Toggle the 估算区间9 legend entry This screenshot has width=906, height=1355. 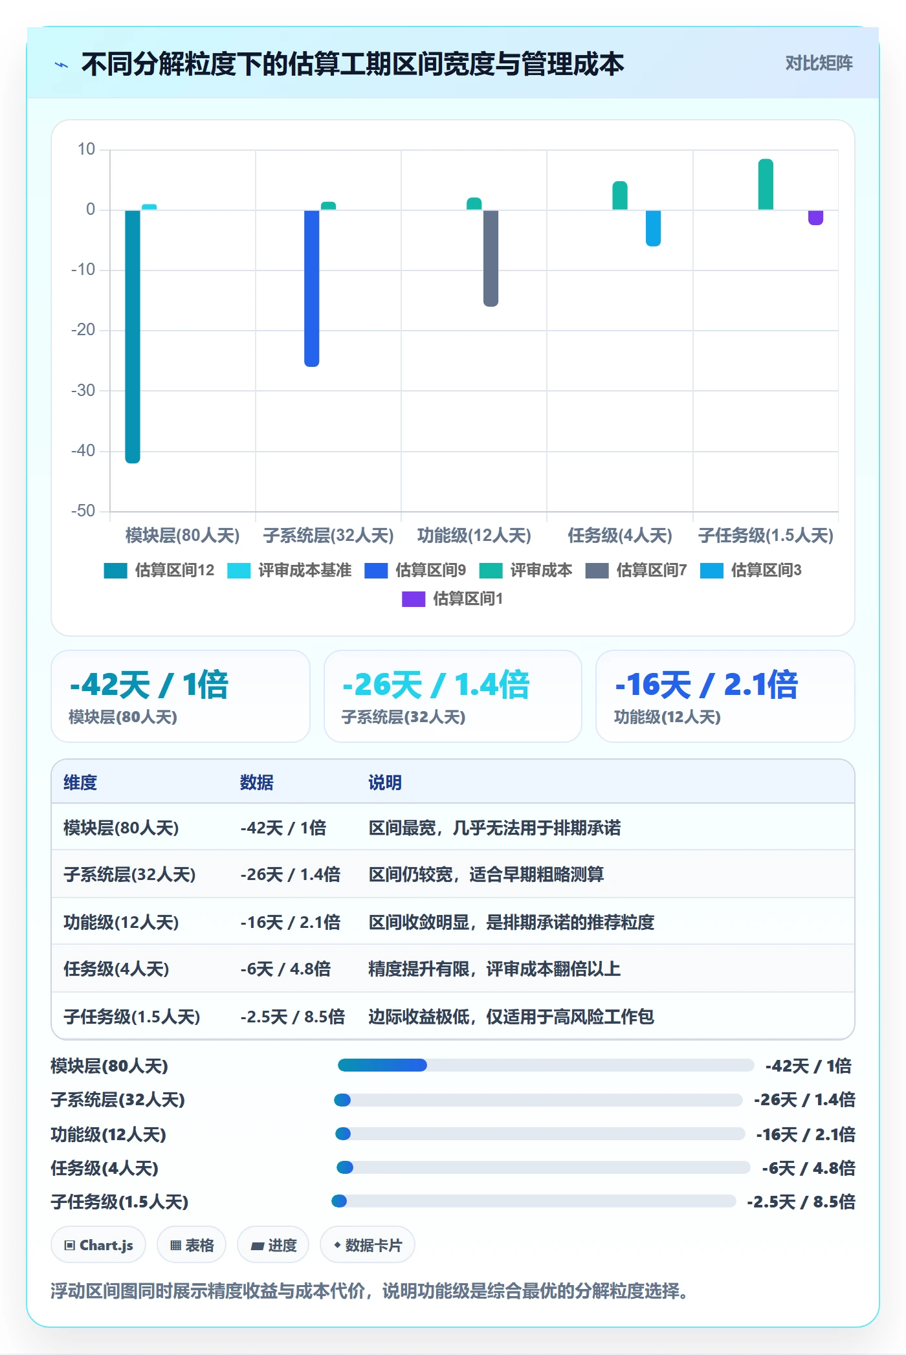[415, 570]
